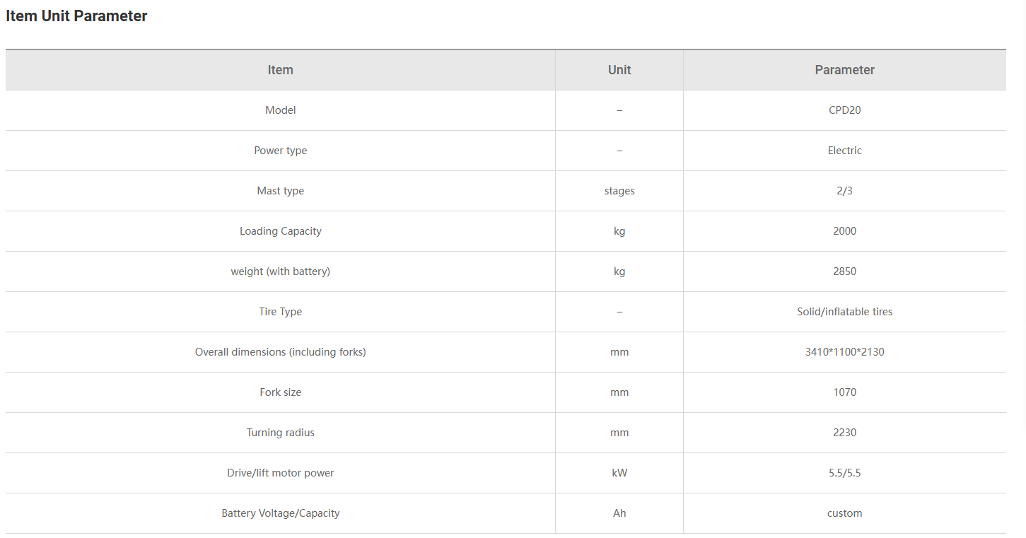Select the Loading Capacity row label
Viewport: 1026px width, 538px height.
point(280,231)
